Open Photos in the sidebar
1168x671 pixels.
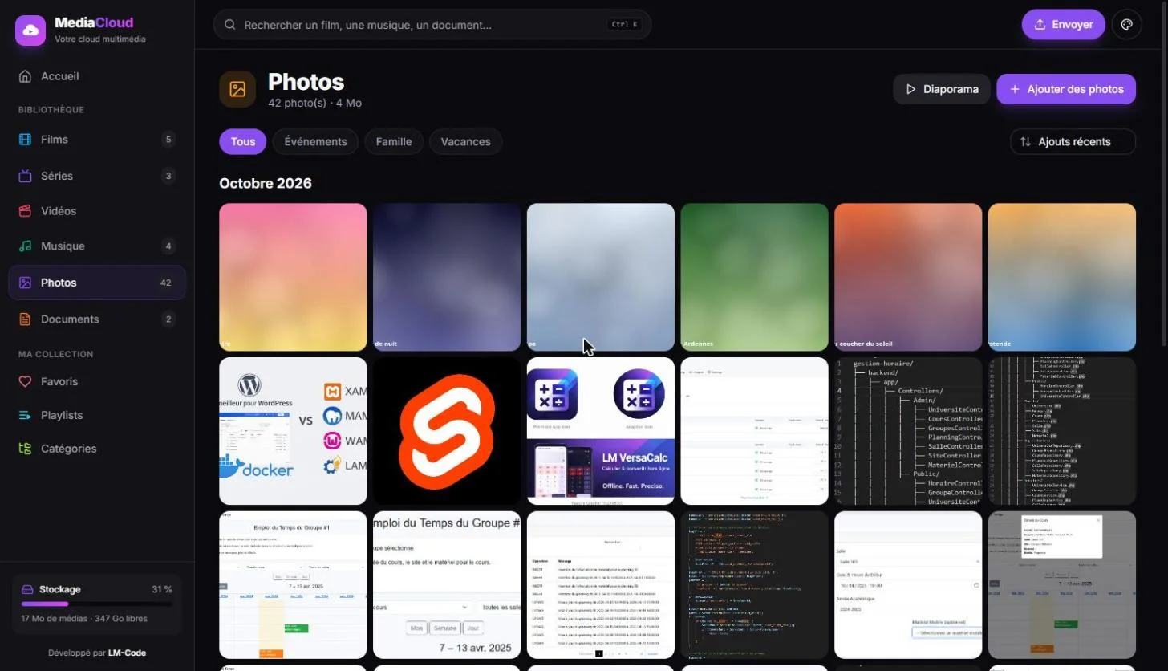point(97,283)
